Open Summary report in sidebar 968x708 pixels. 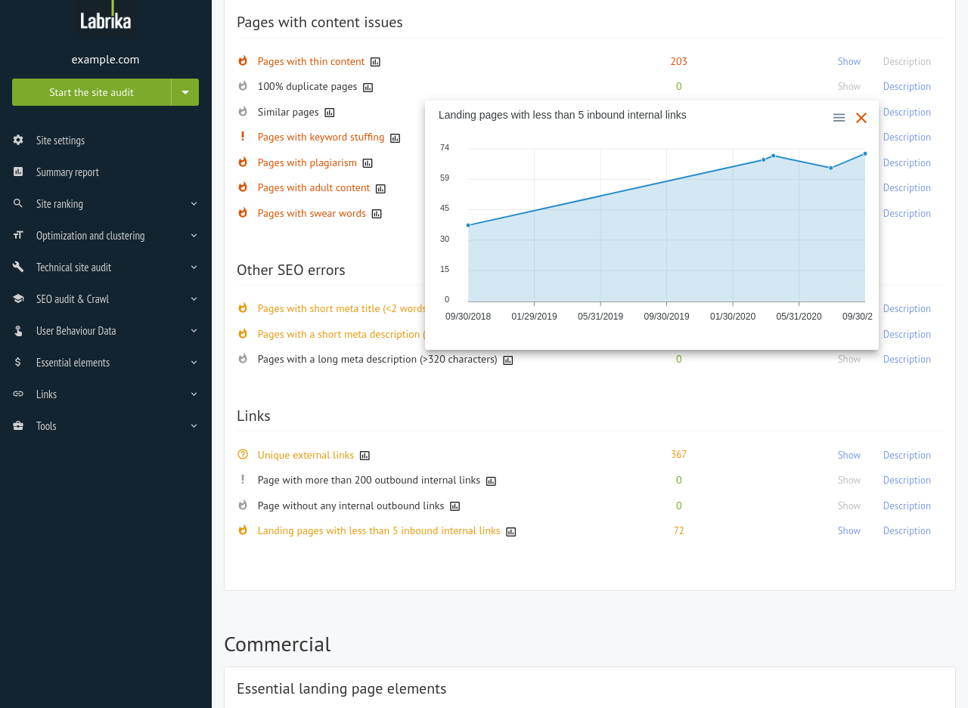[67, 172]
